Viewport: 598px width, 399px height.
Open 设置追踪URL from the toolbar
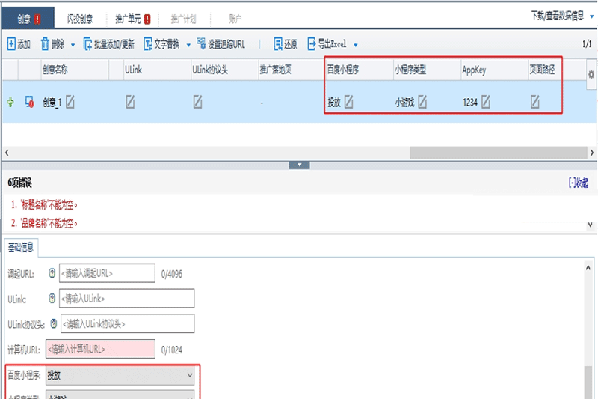(221, 44)
